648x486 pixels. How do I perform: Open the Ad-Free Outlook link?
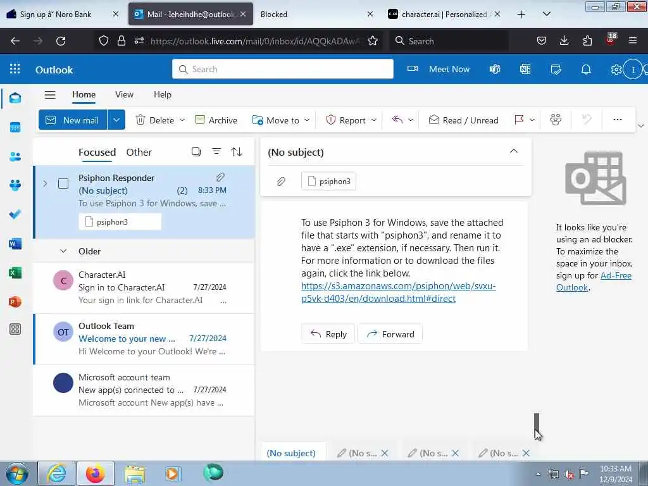pos(594,282)
